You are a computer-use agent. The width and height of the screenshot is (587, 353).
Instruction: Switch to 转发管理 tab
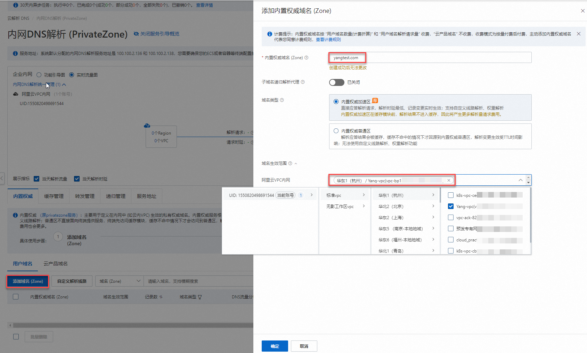pos(85,196)
